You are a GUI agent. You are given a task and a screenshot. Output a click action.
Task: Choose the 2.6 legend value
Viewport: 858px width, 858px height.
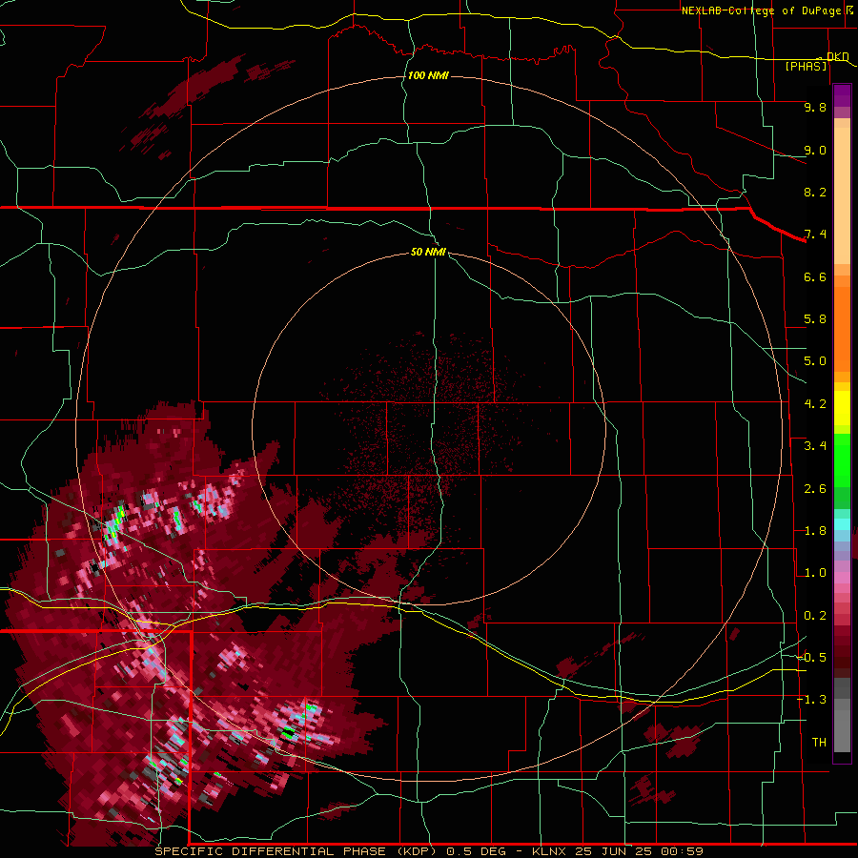point(815,489)
